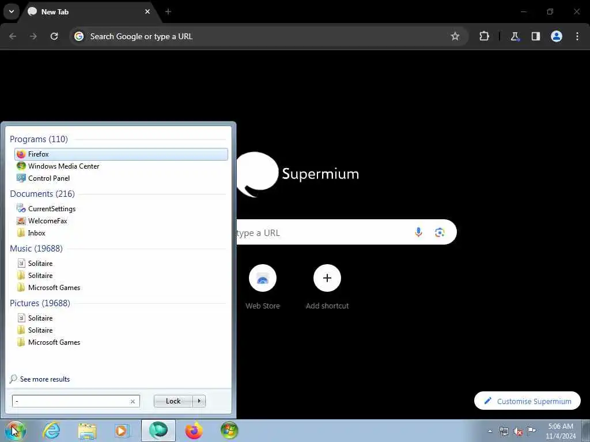Click the Show desktop strip
Image resolution: width=590 pixels, height=442 pixels.
coord(586,430)
